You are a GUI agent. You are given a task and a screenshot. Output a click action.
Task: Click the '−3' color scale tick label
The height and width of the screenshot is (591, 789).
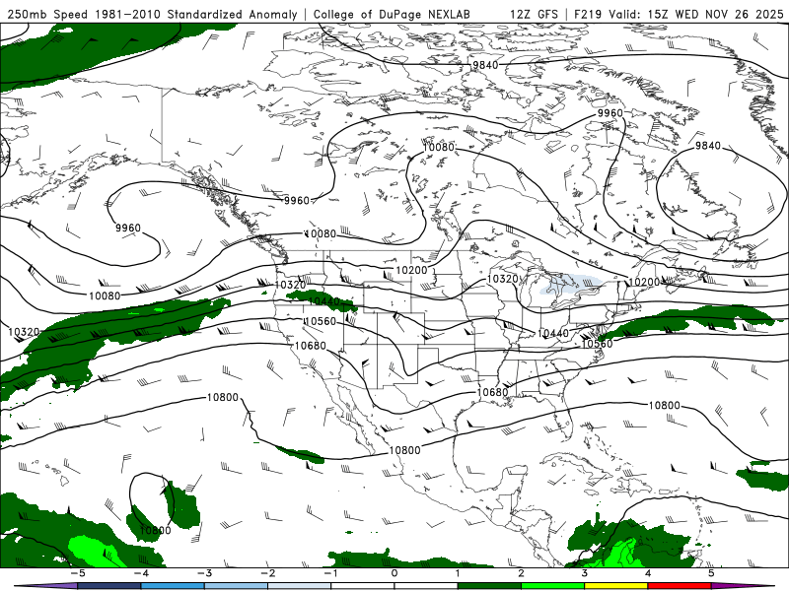[x=204, y=573]
